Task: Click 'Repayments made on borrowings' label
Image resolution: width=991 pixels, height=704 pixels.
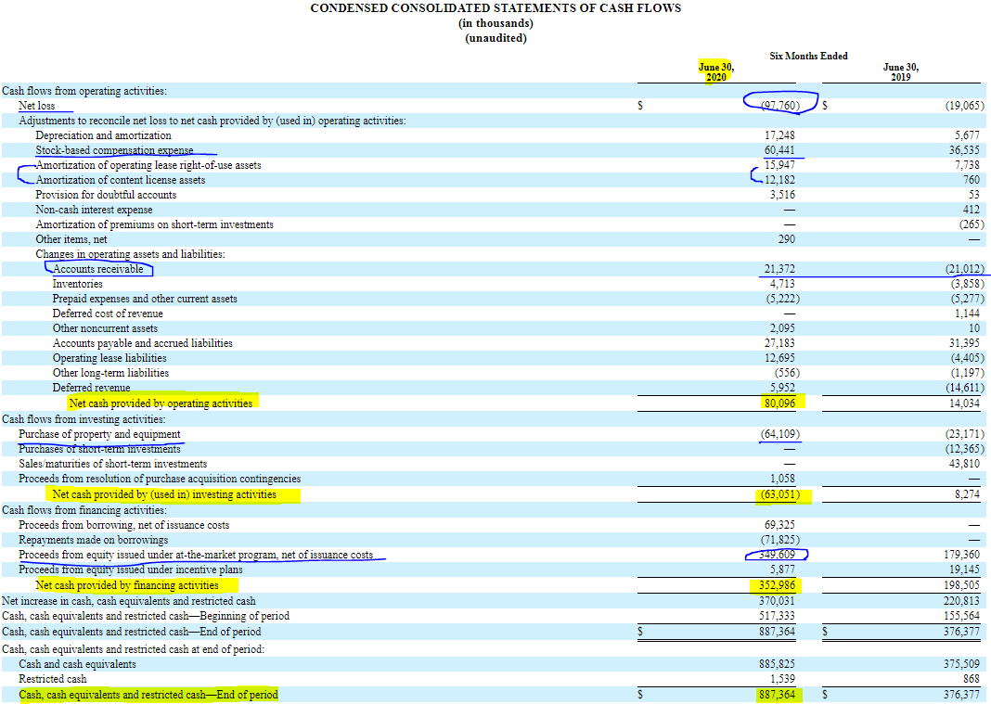Action: click(94, 541)
